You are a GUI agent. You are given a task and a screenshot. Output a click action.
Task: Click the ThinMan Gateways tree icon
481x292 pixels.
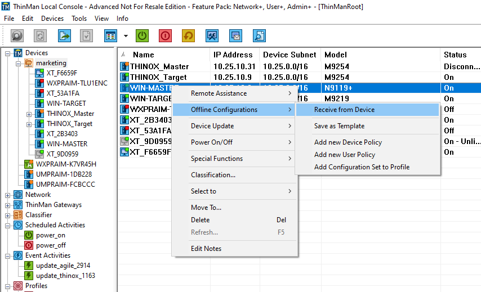18,205
